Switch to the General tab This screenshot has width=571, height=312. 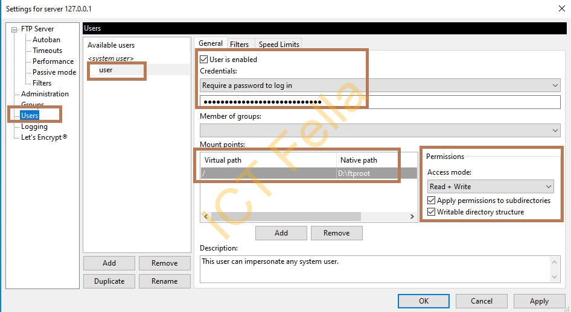(211, 43)
